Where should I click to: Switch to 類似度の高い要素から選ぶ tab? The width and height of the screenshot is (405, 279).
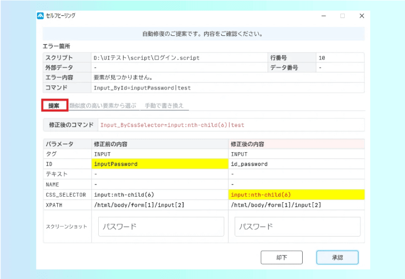click(103, 106)
